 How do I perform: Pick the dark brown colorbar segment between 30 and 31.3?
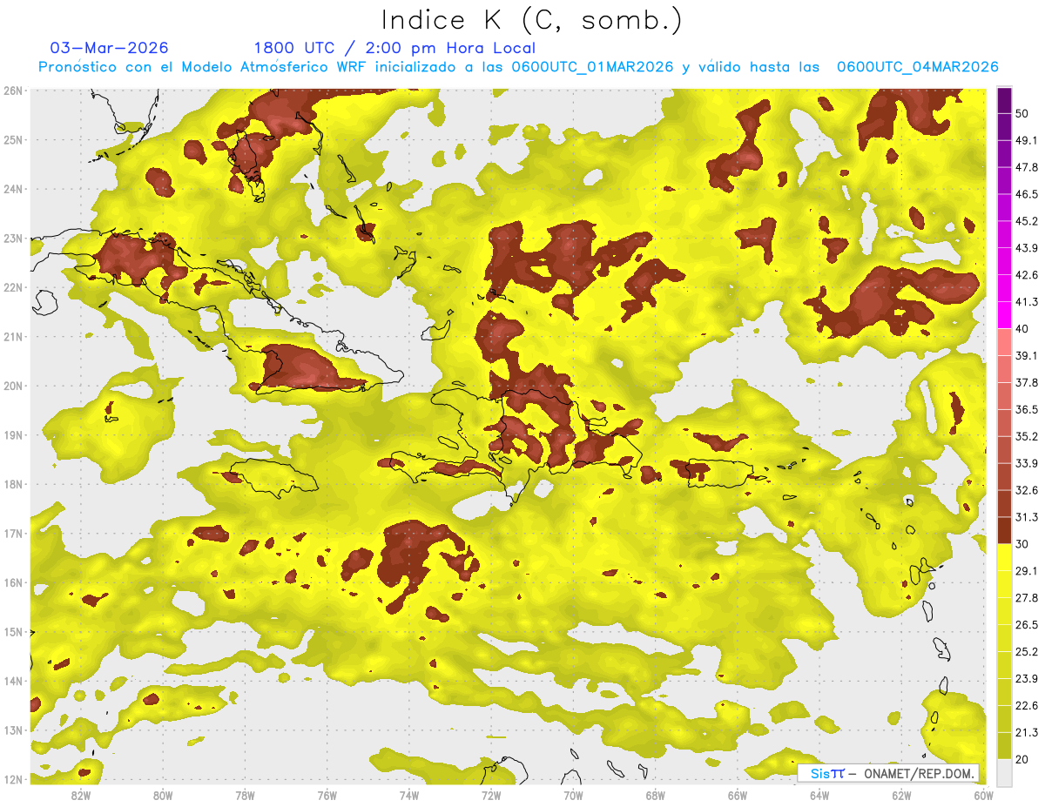click(x=1004, y=531)
